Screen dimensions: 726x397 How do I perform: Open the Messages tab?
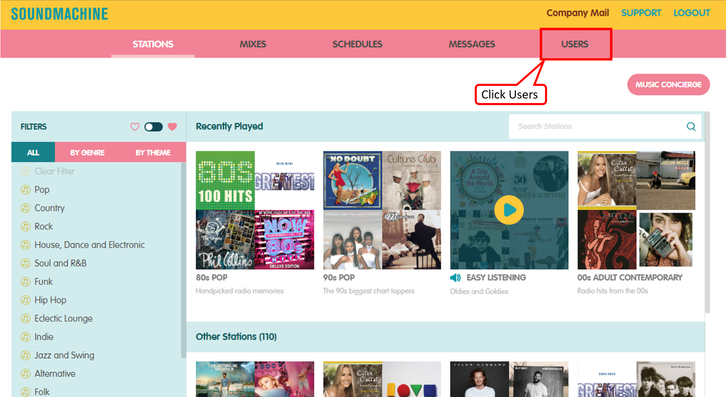pyautogui.click(x=472, y=44)
